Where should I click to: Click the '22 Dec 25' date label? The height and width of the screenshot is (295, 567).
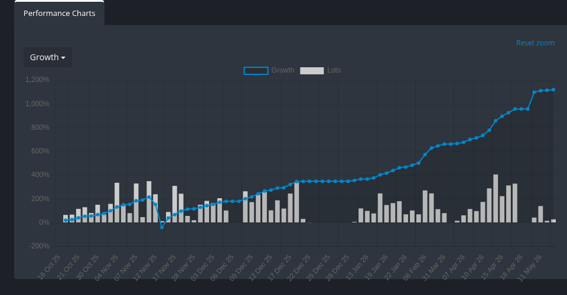(x=299, y=267)
